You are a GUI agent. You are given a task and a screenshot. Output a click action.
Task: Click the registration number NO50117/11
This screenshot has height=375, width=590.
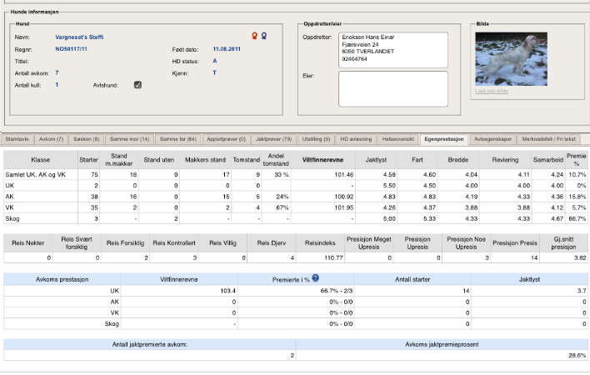71,49
